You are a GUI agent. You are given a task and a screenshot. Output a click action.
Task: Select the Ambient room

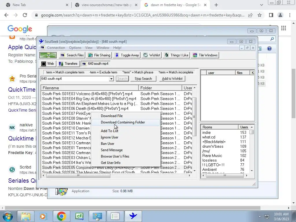(x=225, y=169)
